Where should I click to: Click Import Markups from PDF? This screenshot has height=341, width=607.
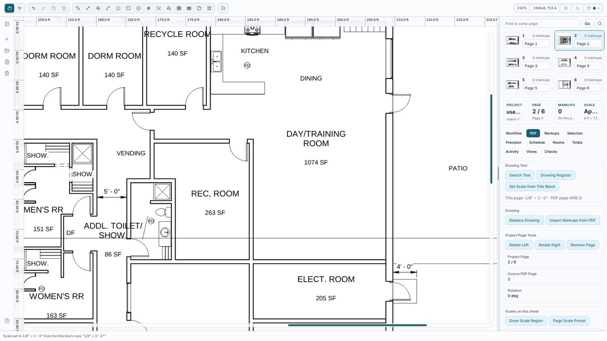click(x=573, y=220)
